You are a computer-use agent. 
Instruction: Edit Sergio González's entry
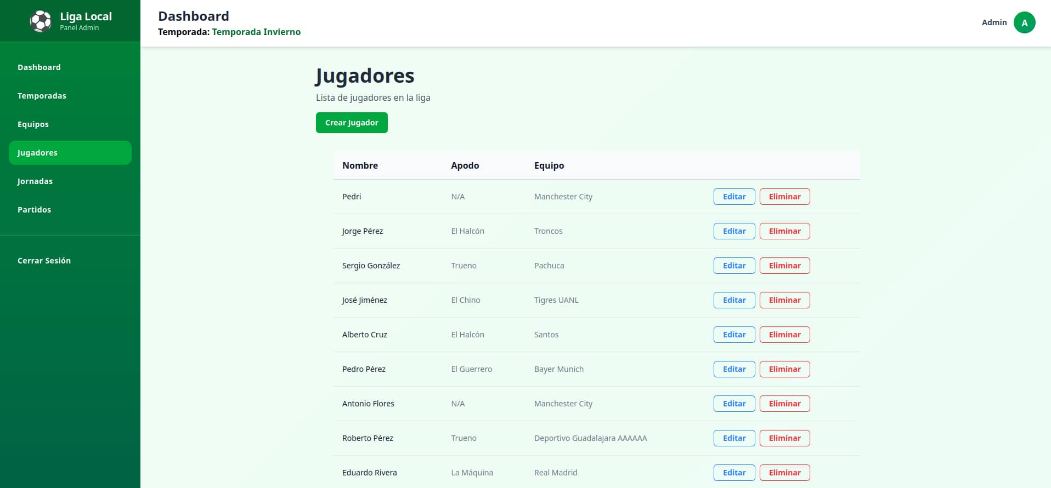(x=734, y=266)
